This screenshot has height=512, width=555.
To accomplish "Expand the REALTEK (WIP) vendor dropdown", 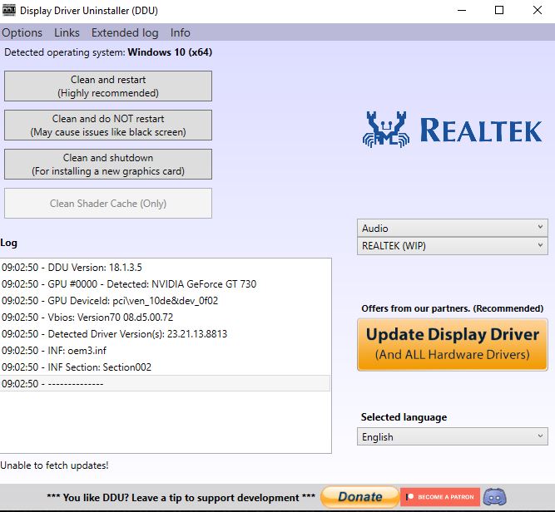I will tap(453, 246).
